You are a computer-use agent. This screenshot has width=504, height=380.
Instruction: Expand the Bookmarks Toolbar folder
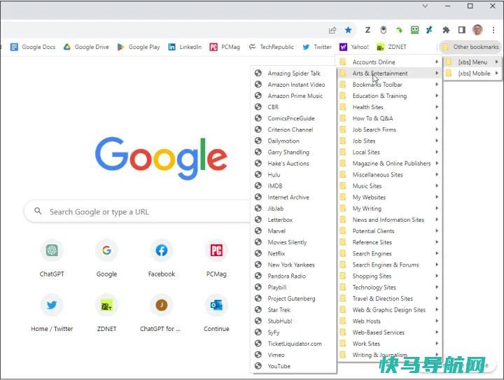(389, 85)
